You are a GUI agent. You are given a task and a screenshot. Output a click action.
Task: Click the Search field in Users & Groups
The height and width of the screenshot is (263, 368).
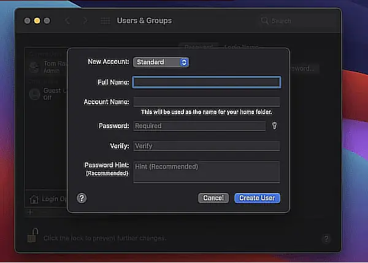coord(298,21)
